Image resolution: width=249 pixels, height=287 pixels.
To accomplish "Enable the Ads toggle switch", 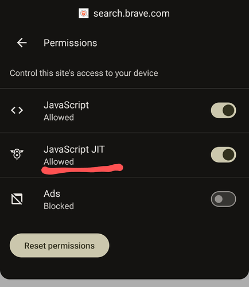I will 223,199.
